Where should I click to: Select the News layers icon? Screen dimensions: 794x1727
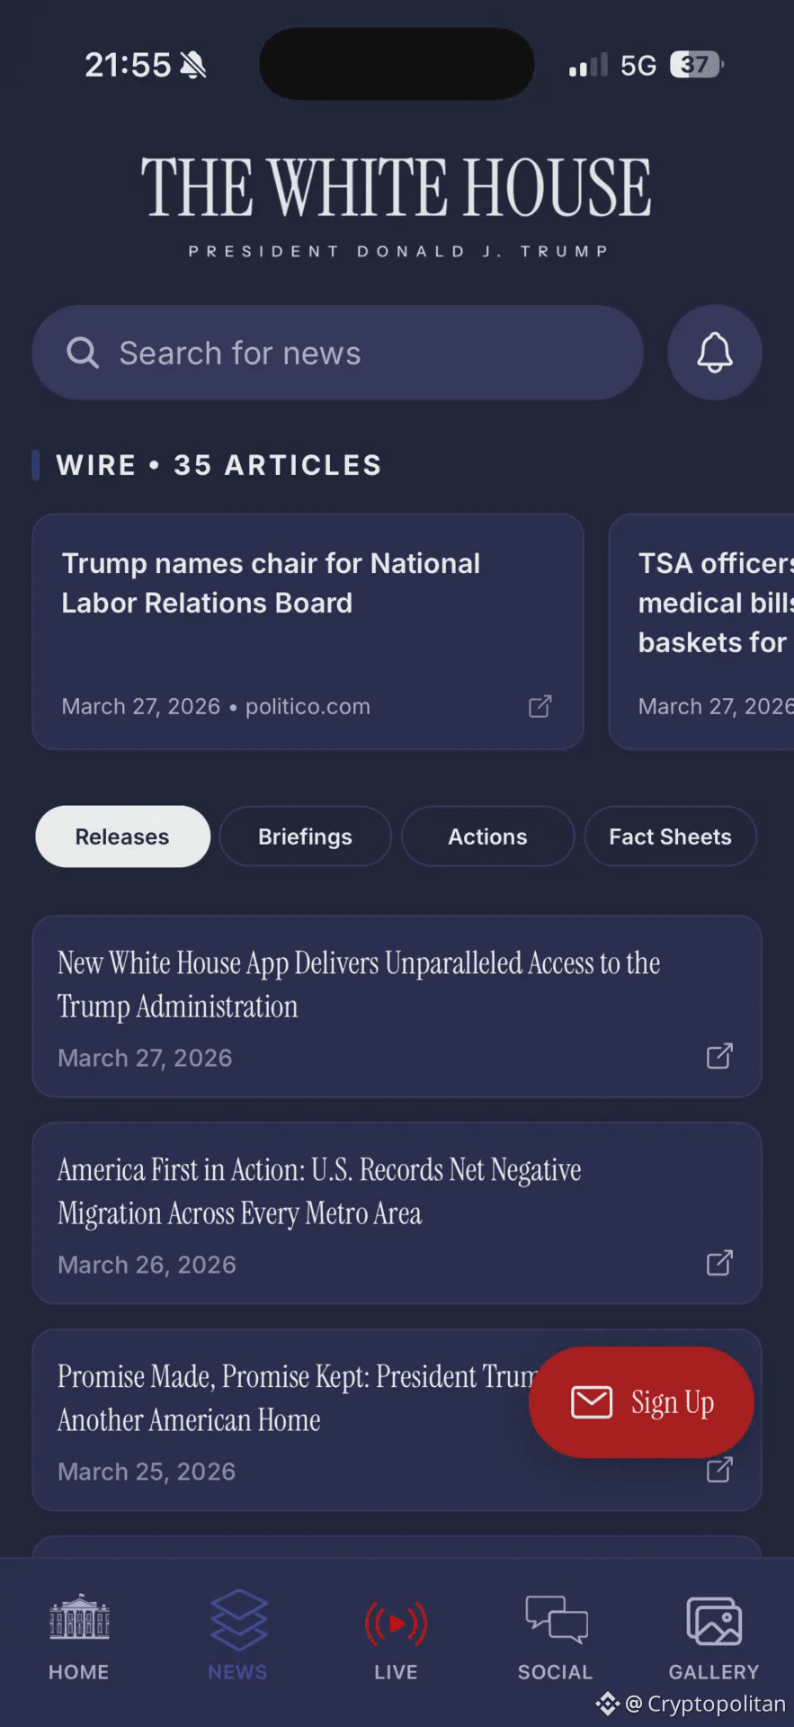(237, 1619)
